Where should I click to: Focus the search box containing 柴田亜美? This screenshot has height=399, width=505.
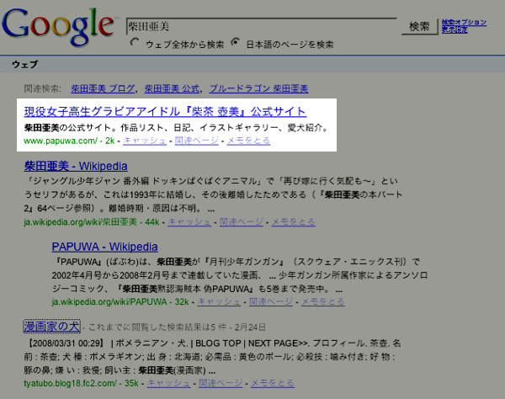coord(262,26)
